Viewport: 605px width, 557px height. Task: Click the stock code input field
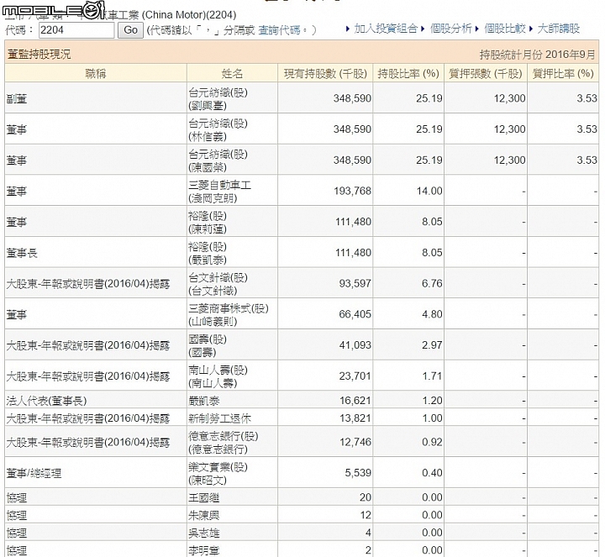(76, 30)
